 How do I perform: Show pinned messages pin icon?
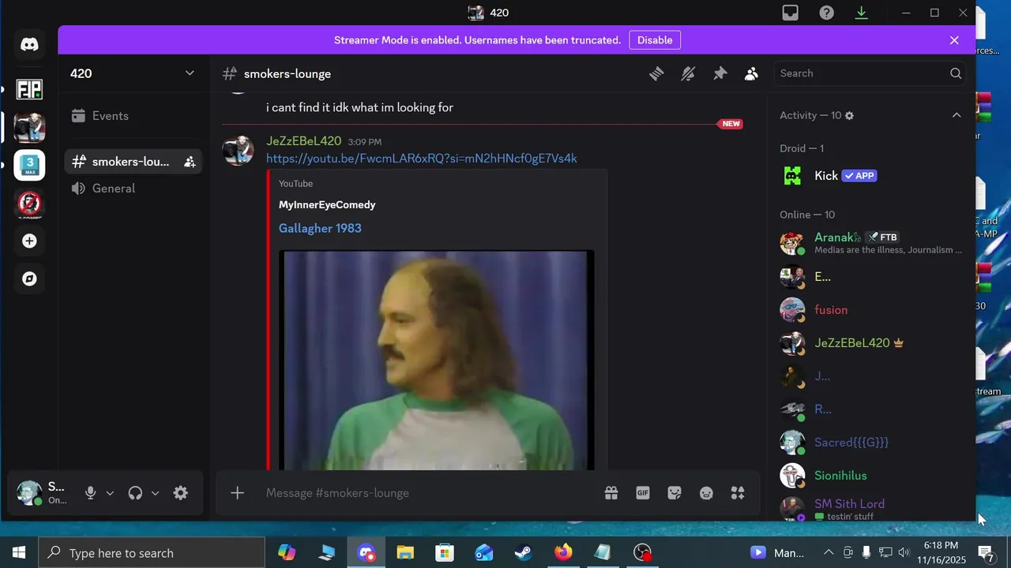720,73
